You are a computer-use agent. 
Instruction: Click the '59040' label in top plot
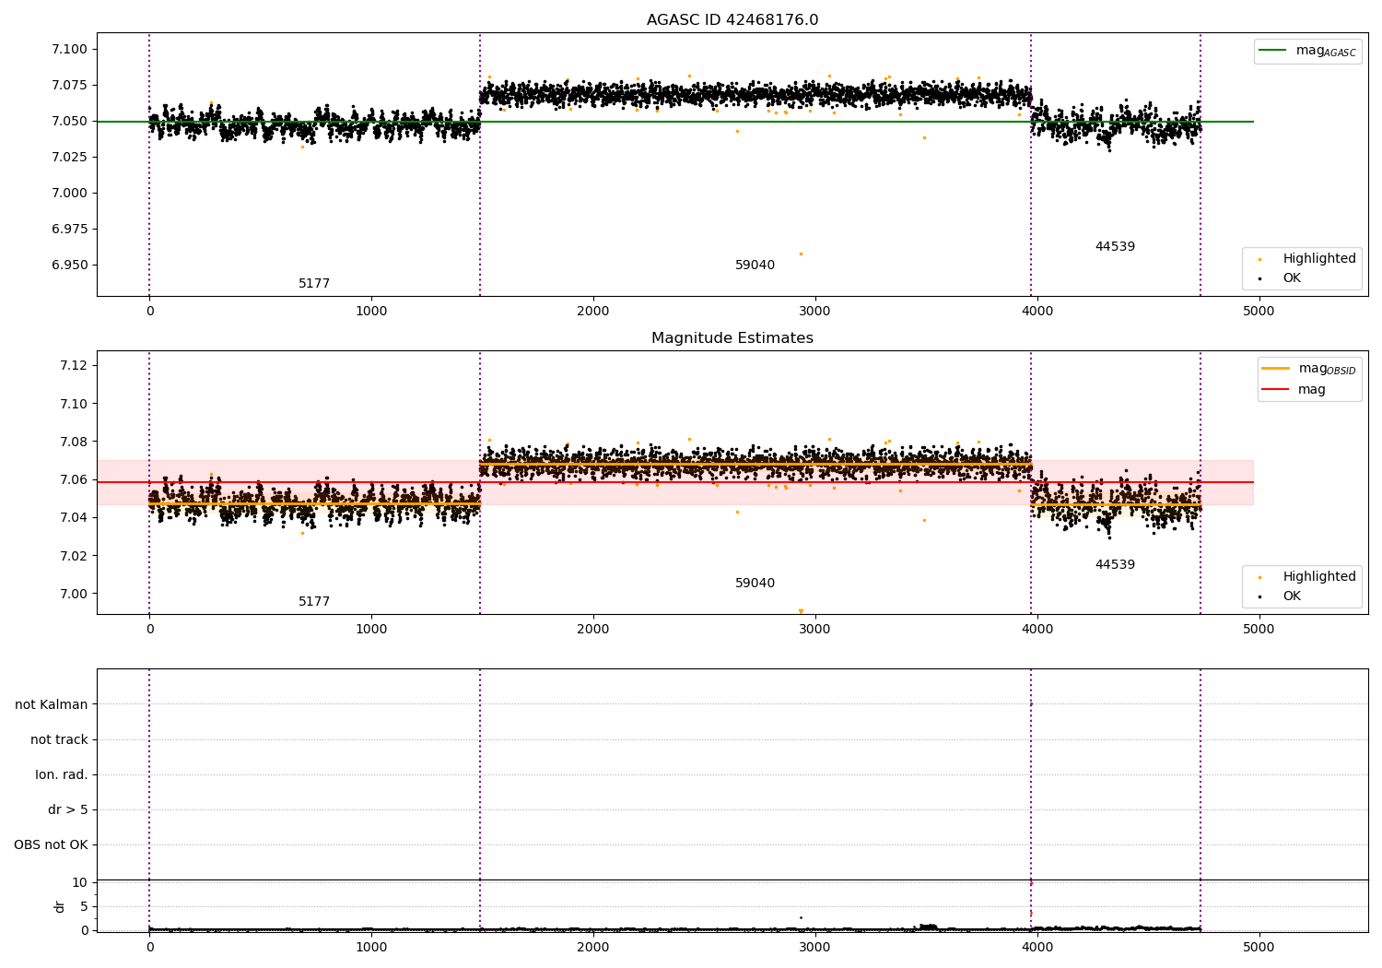tap(755, 266)
